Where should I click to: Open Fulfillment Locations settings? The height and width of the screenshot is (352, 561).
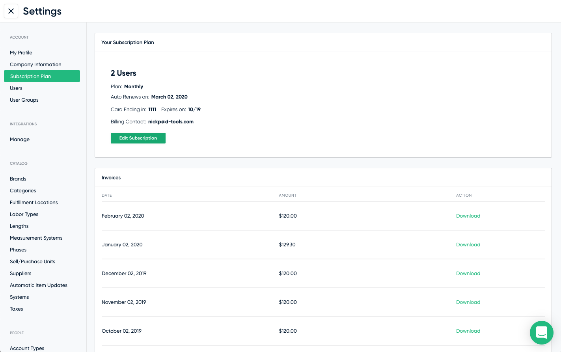pos(34,202)
